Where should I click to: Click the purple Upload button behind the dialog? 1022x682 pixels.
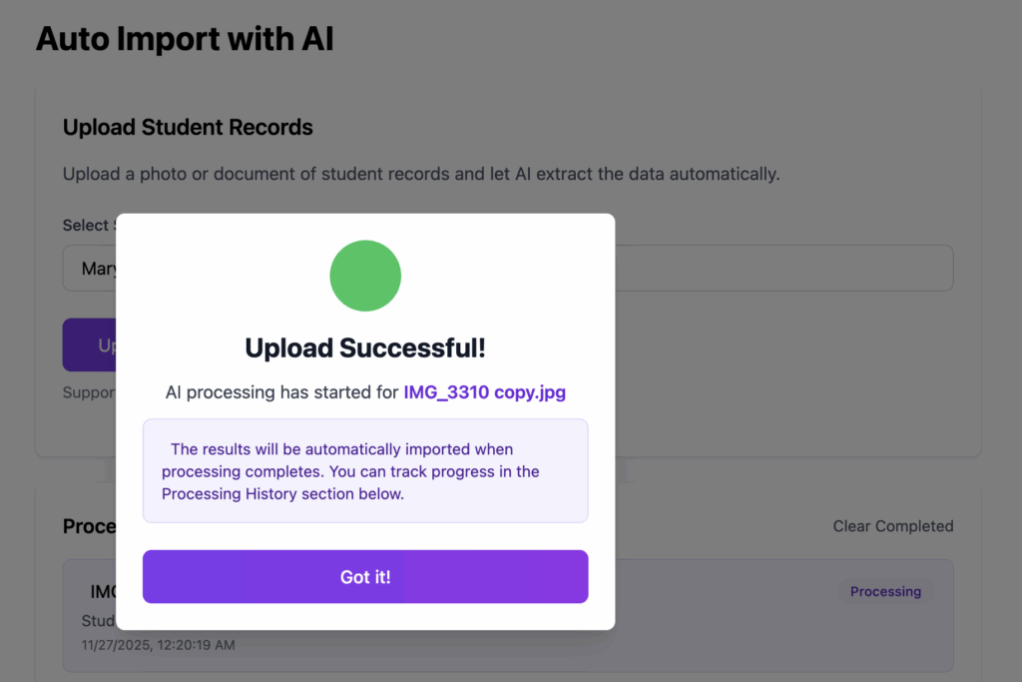pos(90,345)
